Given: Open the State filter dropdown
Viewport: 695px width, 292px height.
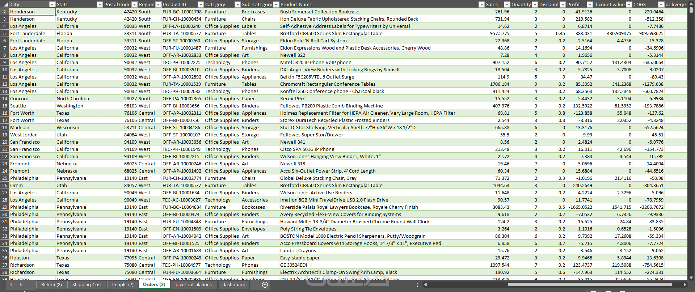Looking at the screenshot, I should [100, 4].
